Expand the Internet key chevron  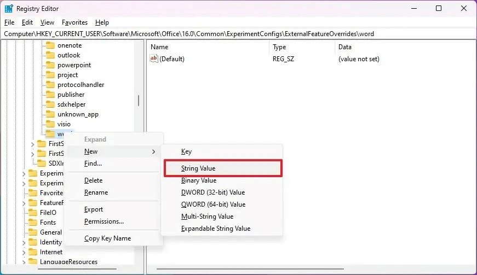(x=24, y=252)
